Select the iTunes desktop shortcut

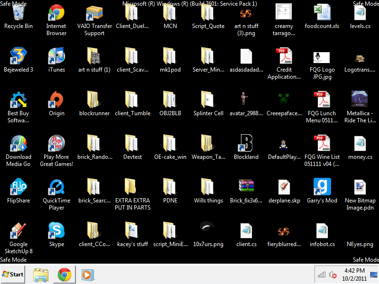coord(56,57)
